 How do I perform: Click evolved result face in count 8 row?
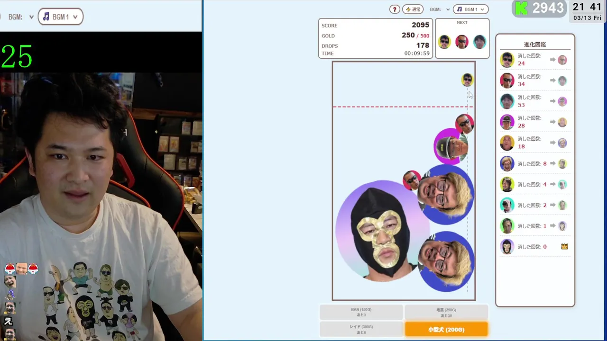[562, 163]
